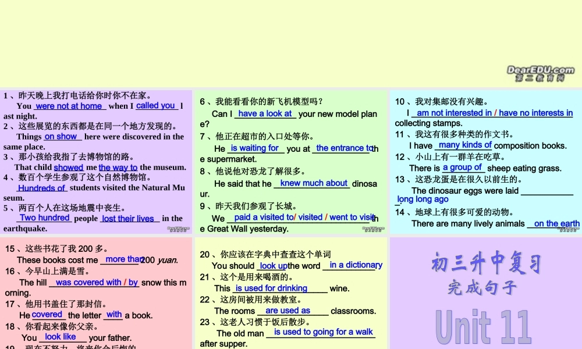Click the answer "look like"
This screenshot has height=349, width=582.
(x=60, y=337)
